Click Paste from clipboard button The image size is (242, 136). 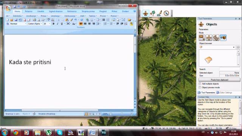click(x=219, y=80)
